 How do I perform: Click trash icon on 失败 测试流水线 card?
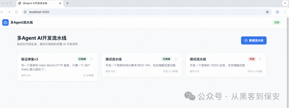click(x=260, y=59)
